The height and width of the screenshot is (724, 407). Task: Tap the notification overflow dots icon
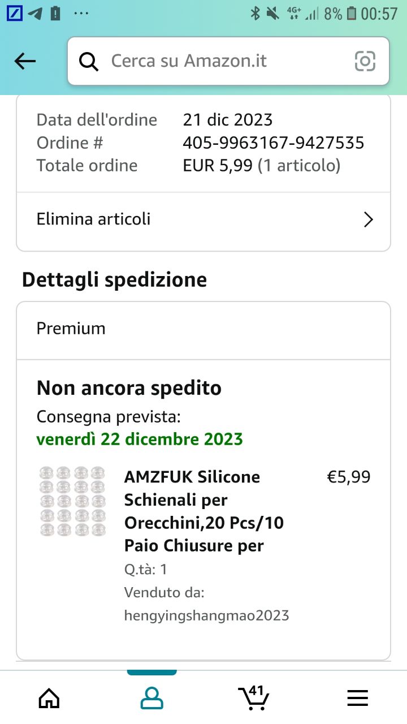point(81,14)
